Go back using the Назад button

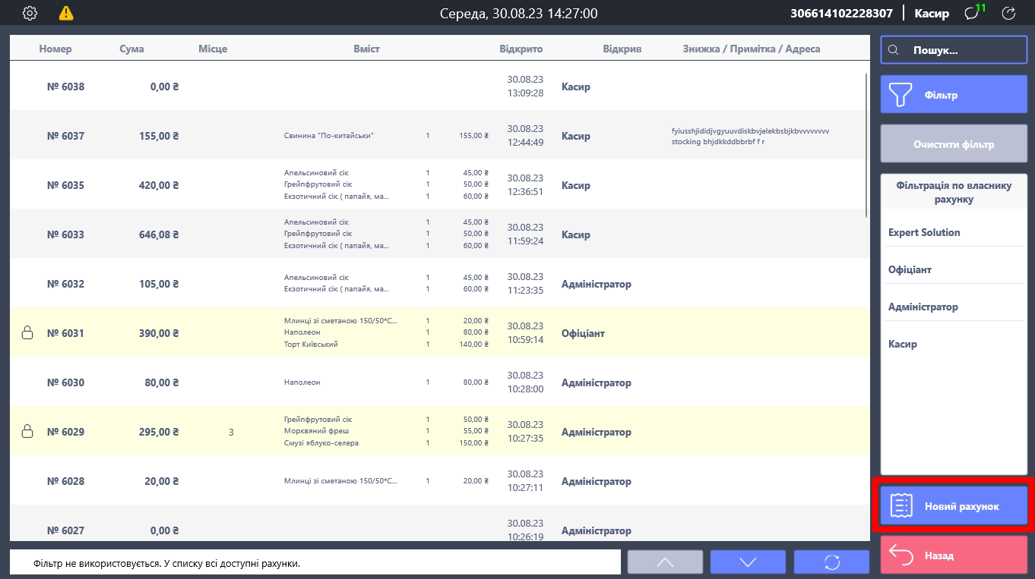(x=954, y=555)
